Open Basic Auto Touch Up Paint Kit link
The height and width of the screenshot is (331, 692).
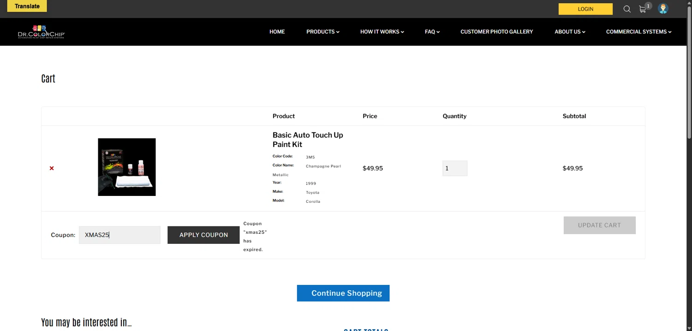(x=308, y=140)
